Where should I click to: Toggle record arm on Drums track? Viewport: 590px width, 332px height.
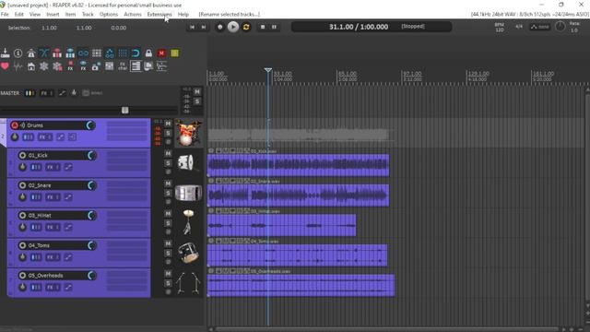pos(15,125)
